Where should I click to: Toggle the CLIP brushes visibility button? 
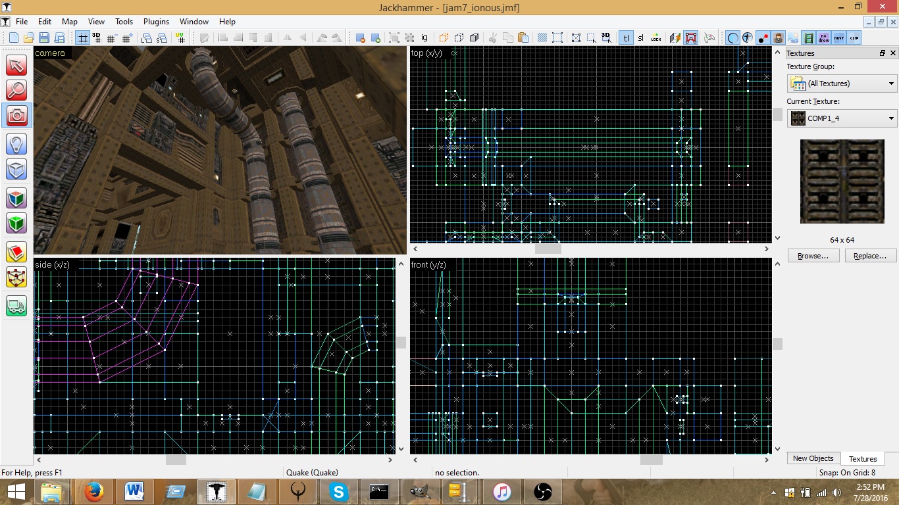pos(854,37)
